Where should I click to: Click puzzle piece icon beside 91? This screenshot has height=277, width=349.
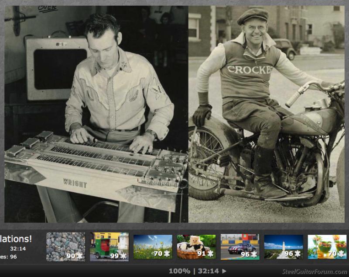pos(211,254)
